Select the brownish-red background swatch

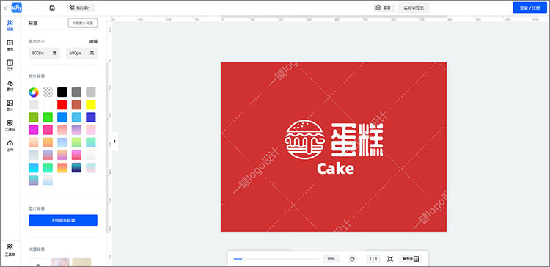[76, 105]
